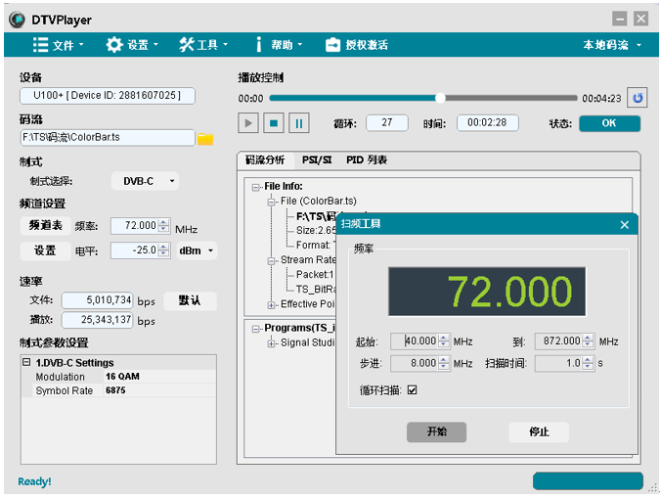Click the 72.000 MHz frequency field
Viewport: 660px width, 499px height.
pyautogui.click(x=134, y=226)
